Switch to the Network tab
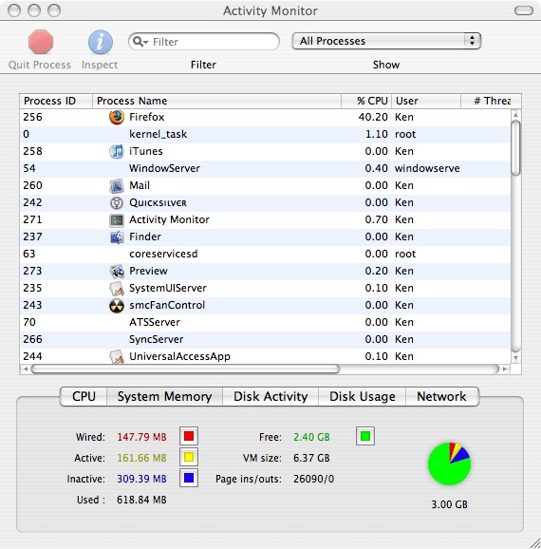Viewport: 541px width, 549px height. 441,396
